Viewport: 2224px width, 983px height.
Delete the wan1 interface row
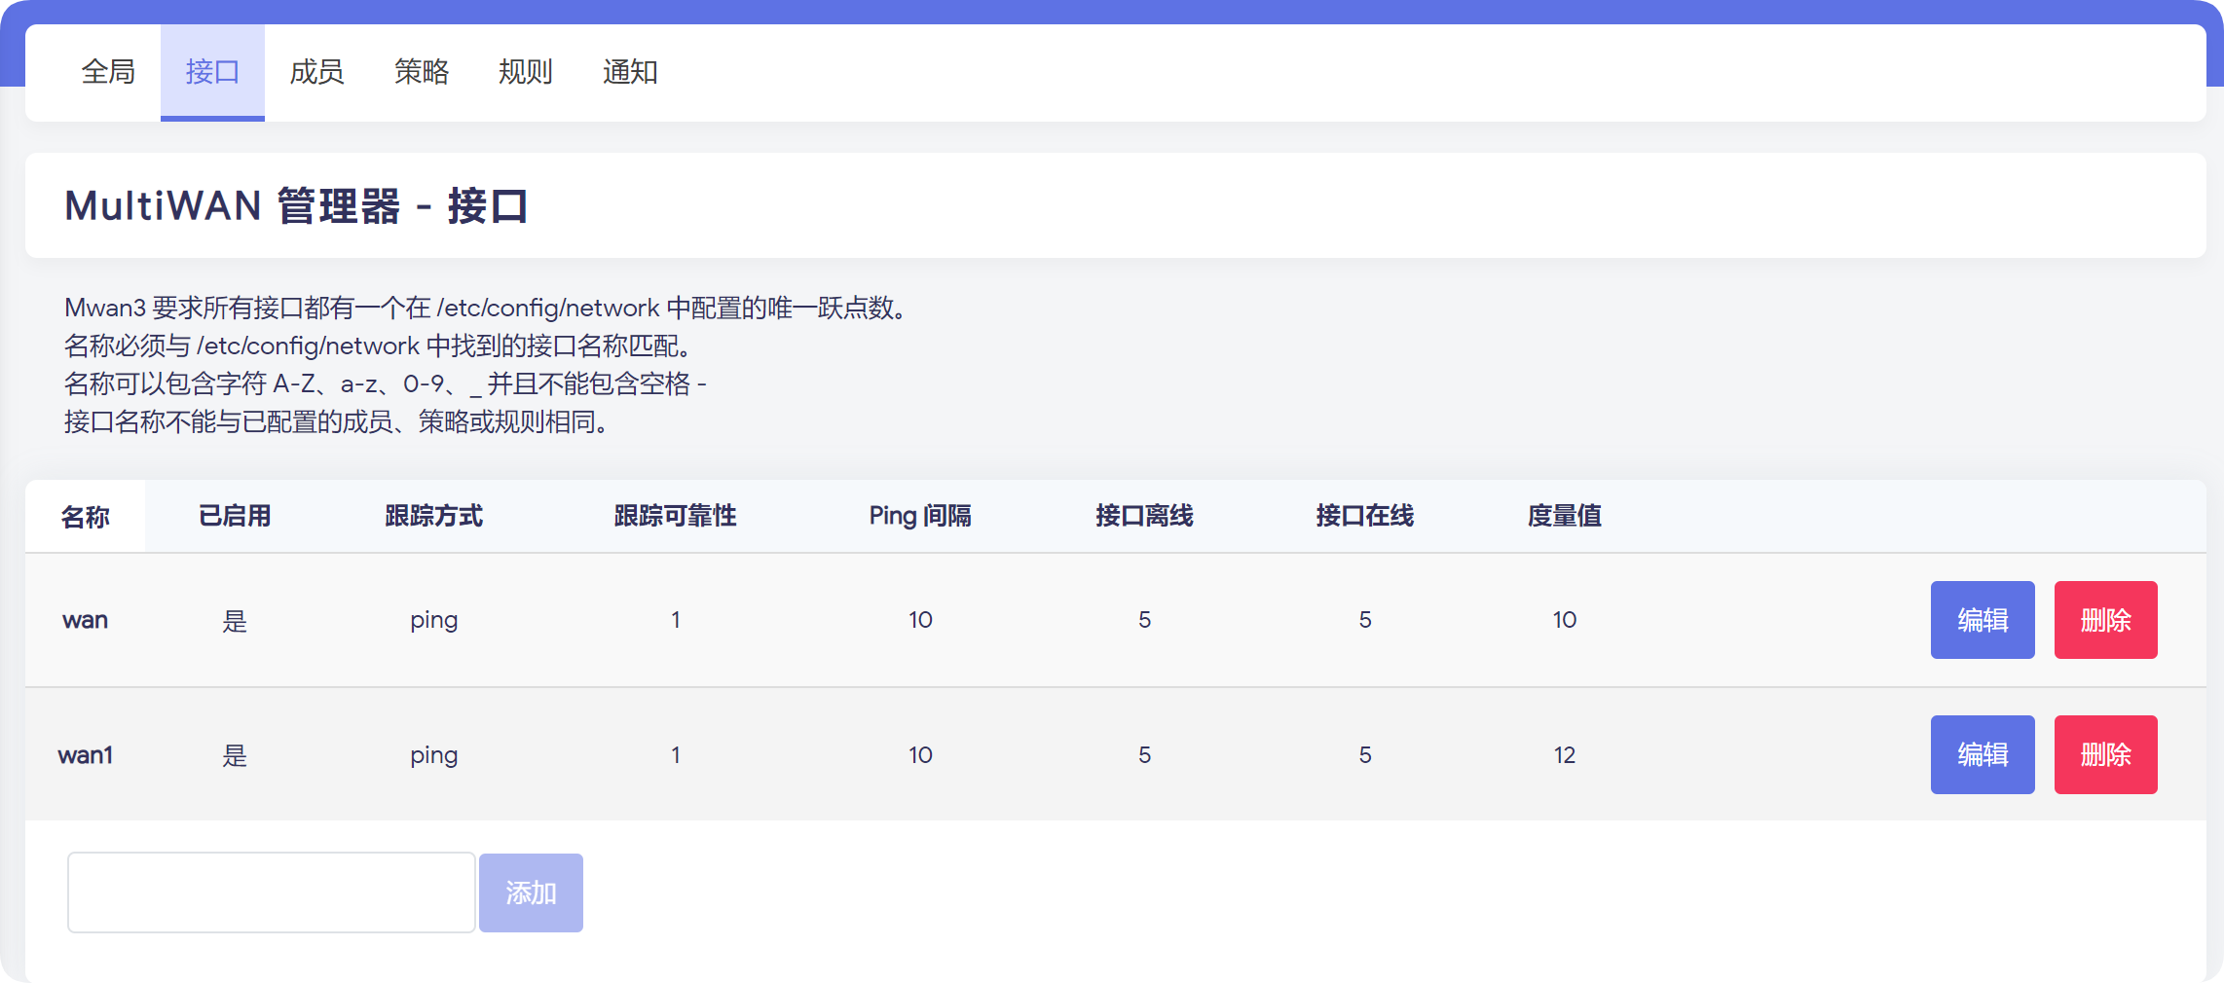pyautogui.click(x=2105, y=754)
